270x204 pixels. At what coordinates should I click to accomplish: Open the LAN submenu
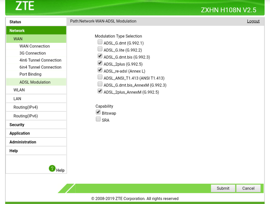tap(36, 99)
